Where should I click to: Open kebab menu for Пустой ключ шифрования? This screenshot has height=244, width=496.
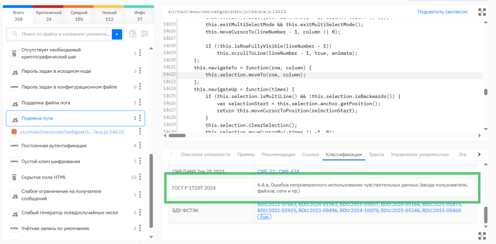[140, 162]
